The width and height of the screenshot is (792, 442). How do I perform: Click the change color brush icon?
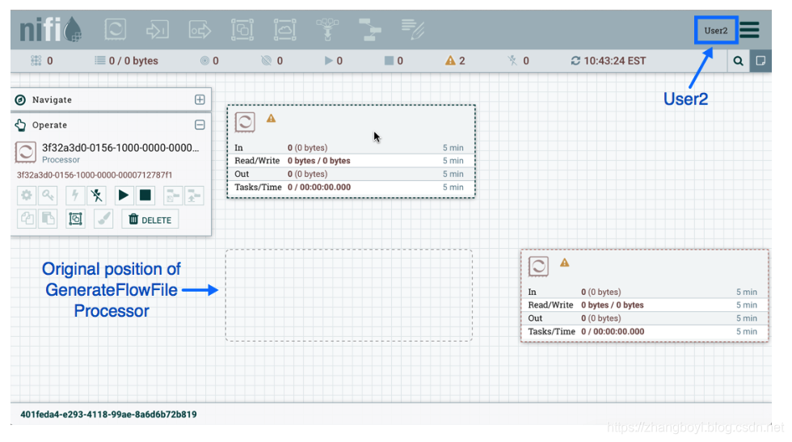103,219
